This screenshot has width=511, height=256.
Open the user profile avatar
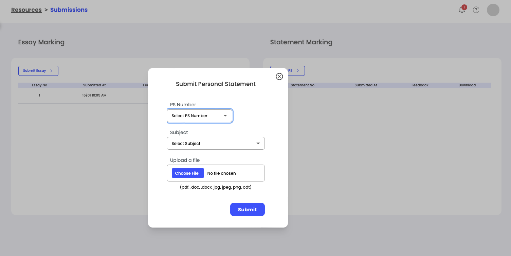click(493, 10)
